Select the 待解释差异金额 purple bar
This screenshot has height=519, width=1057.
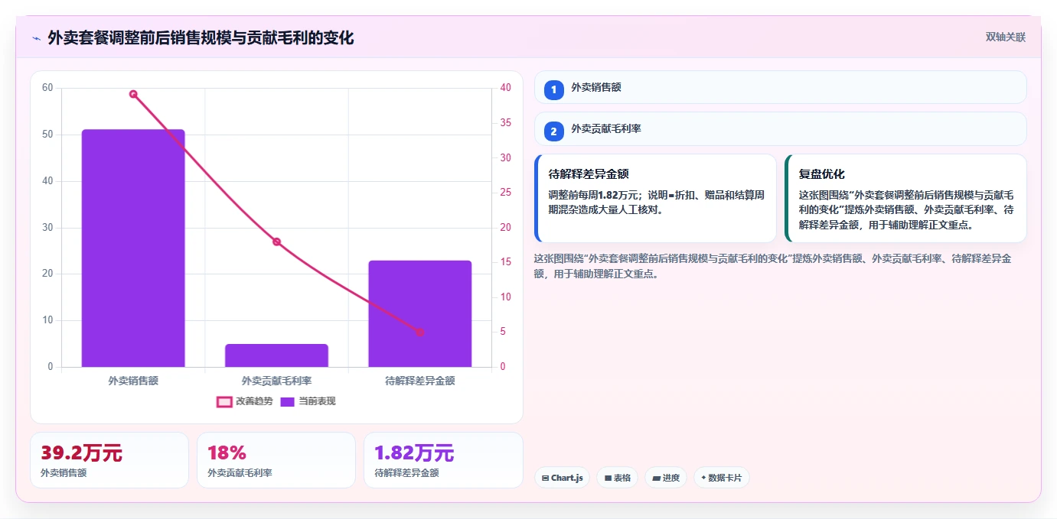coord(420,314)
